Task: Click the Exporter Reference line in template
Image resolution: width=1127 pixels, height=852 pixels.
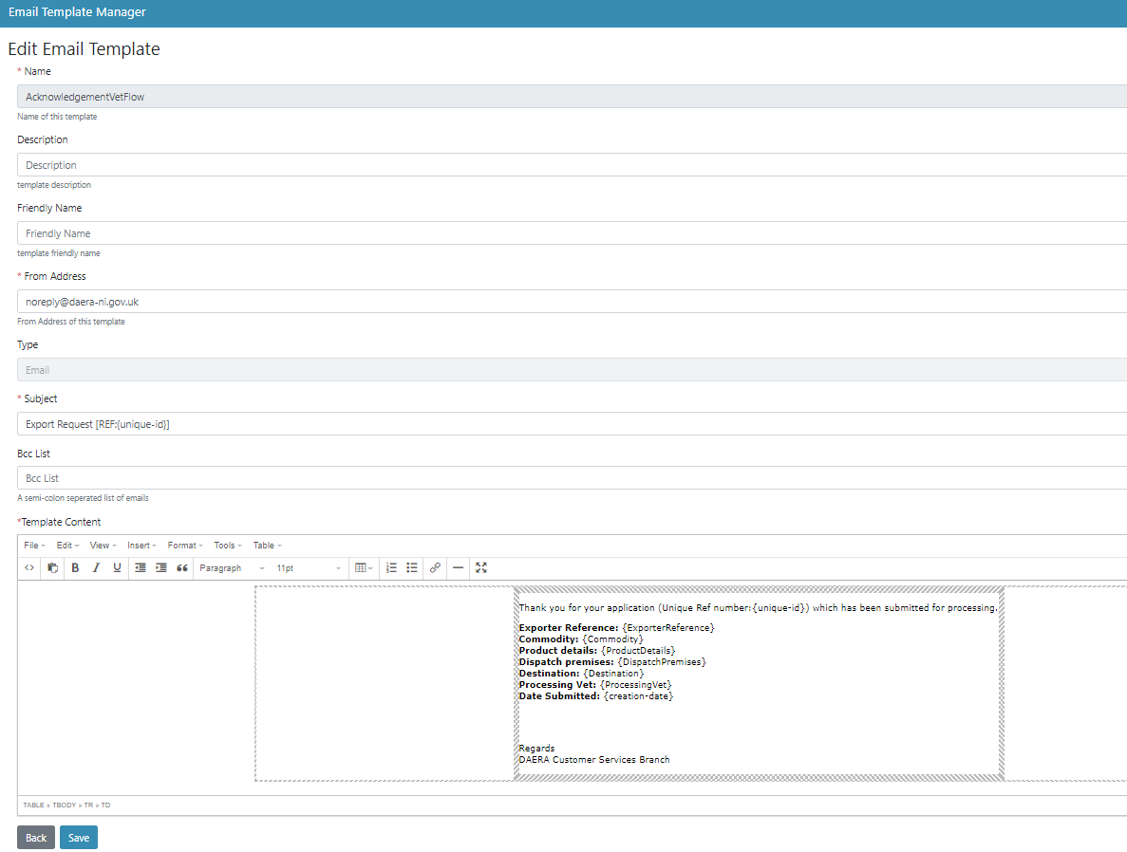Action: tap(617, 628)
